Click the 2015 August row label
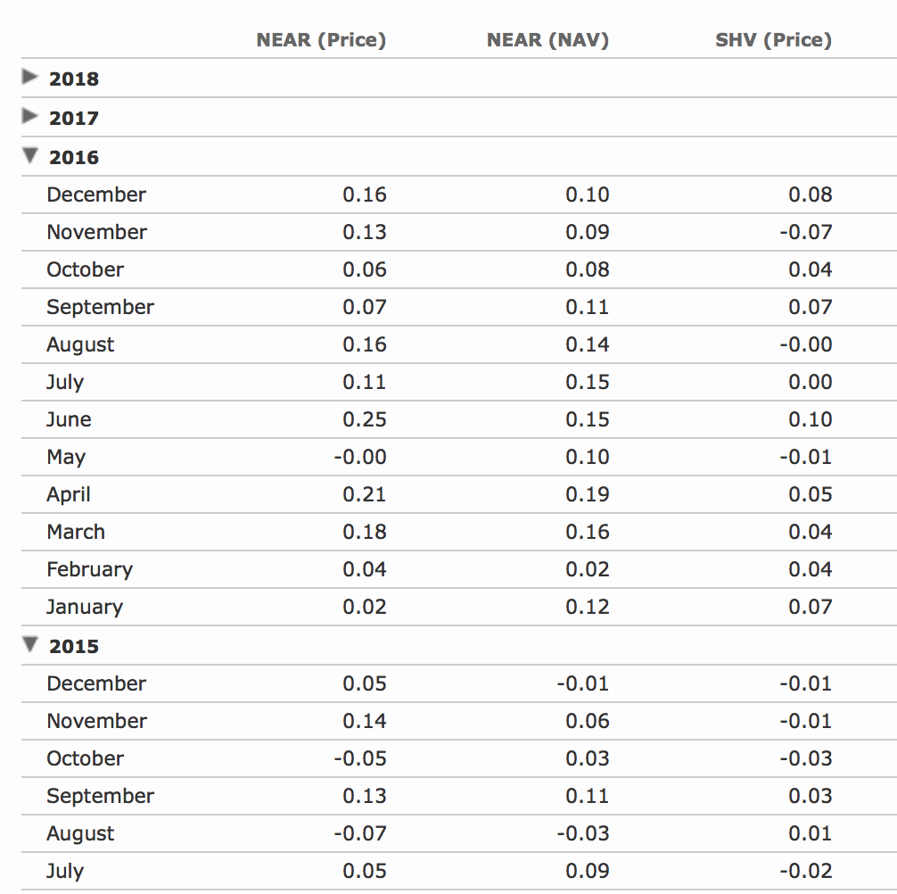This screenshot has height=894, width=897. pos(80,834)
